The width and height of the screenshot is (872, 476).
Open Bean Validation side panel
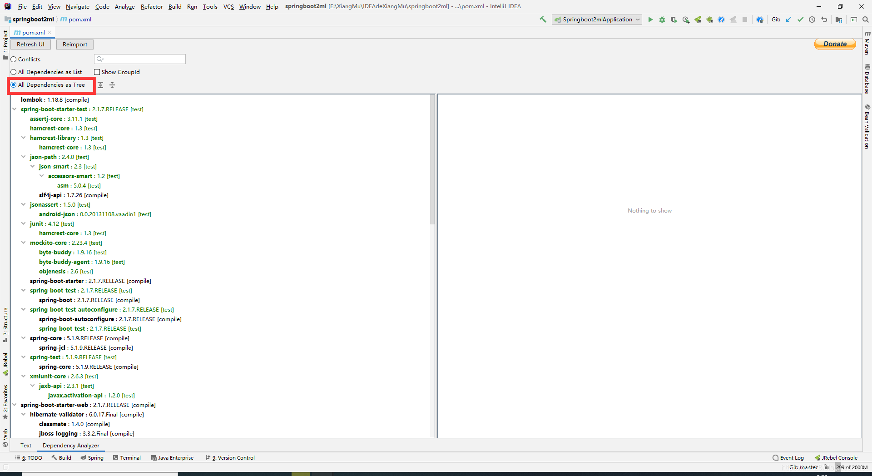[x=867, y=126]
